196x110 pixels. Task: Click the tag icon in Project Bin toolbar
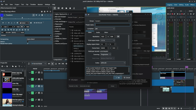pos(13,66)
